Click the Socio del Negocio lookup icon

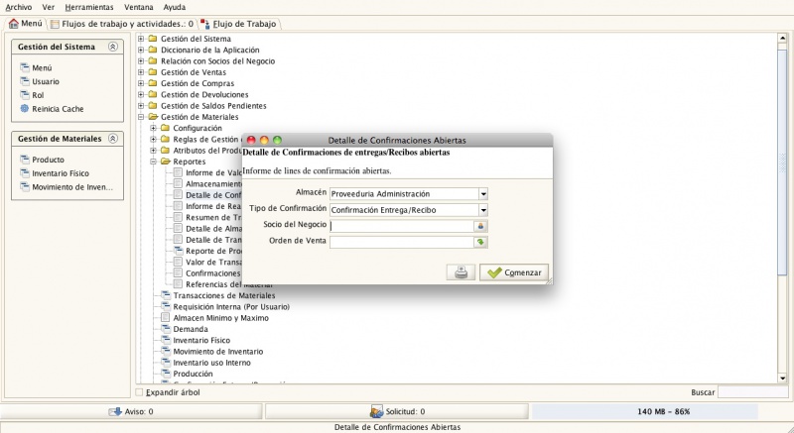click(480, 226)
